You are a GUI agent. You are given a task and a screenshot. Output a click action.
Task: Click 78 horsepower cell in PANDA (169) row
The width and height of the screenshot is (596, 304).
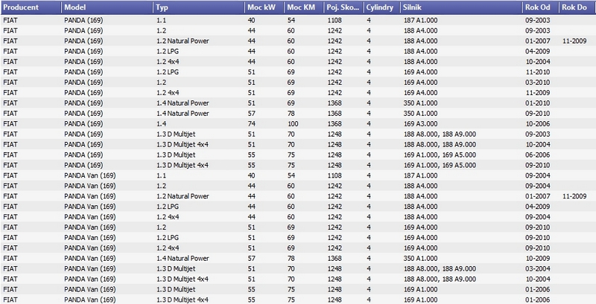[291, 113]
